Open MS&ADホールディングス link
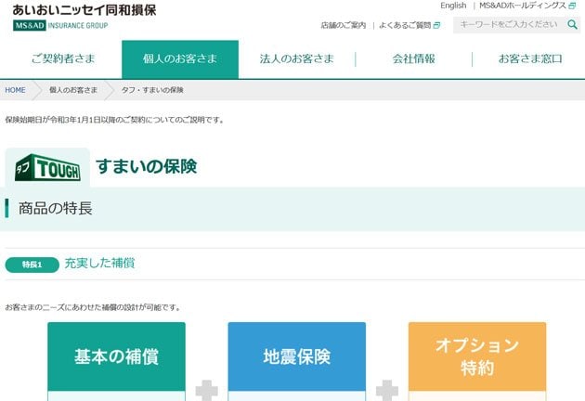Image resolution: width=585 pixels, height=401 pixels. (522, 6)
